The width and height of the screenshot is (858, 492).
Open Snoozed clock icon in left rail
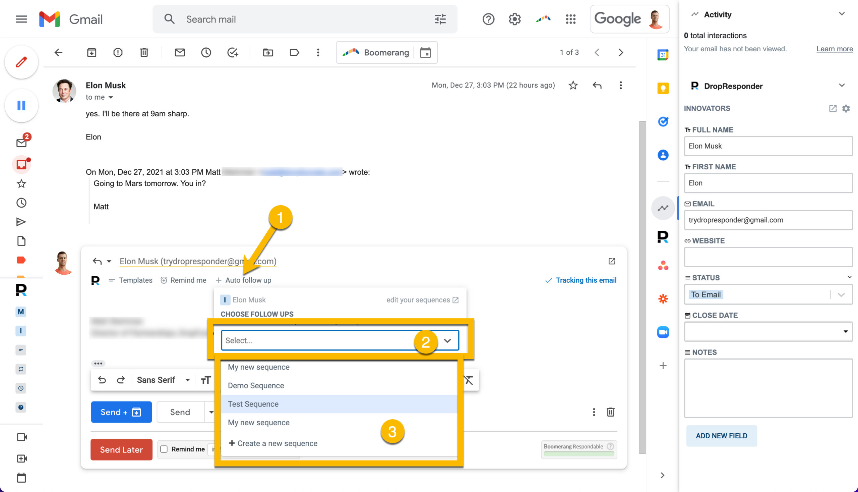(x=21, y=203)
